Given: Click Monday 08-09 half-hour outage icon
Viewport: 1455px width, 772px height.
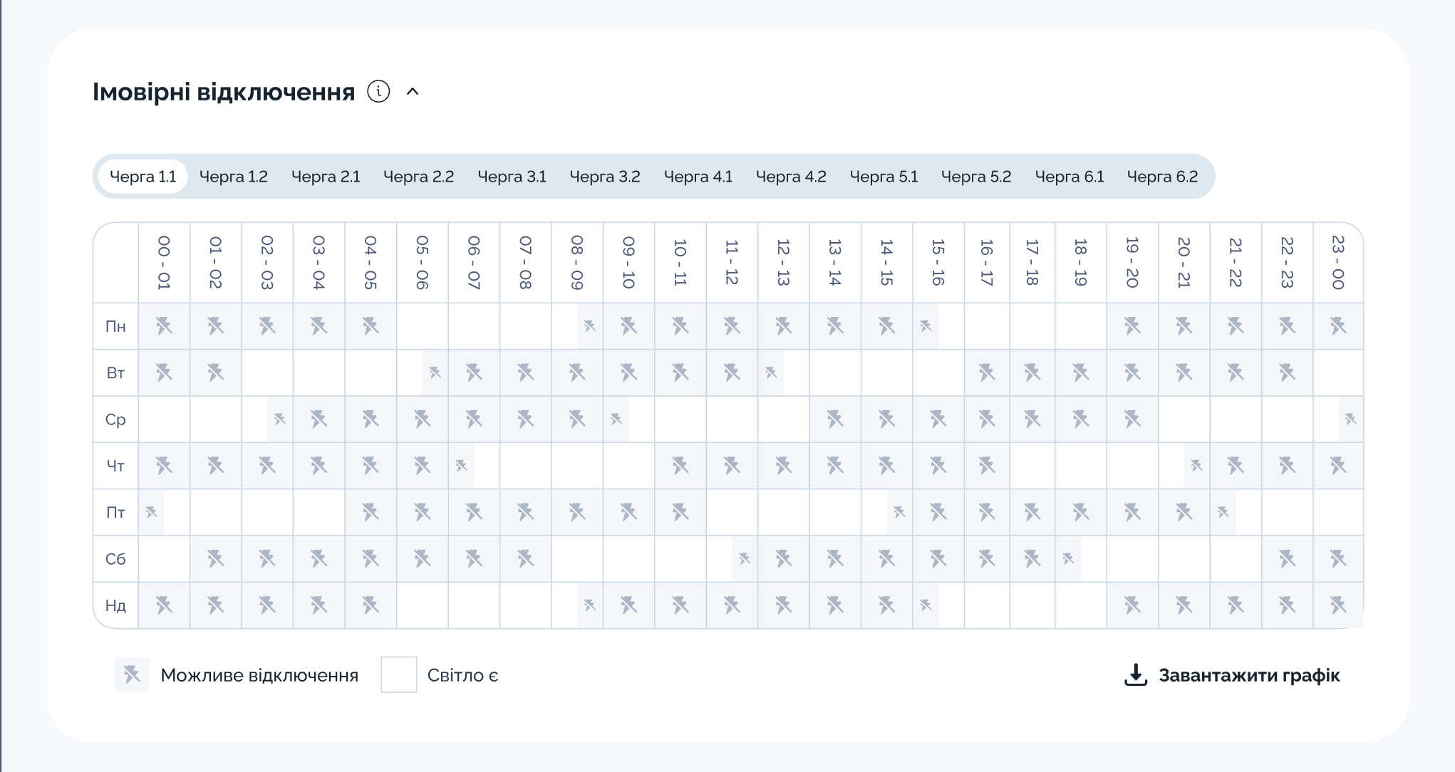Looking at the screenshot, I should (590, 326).
